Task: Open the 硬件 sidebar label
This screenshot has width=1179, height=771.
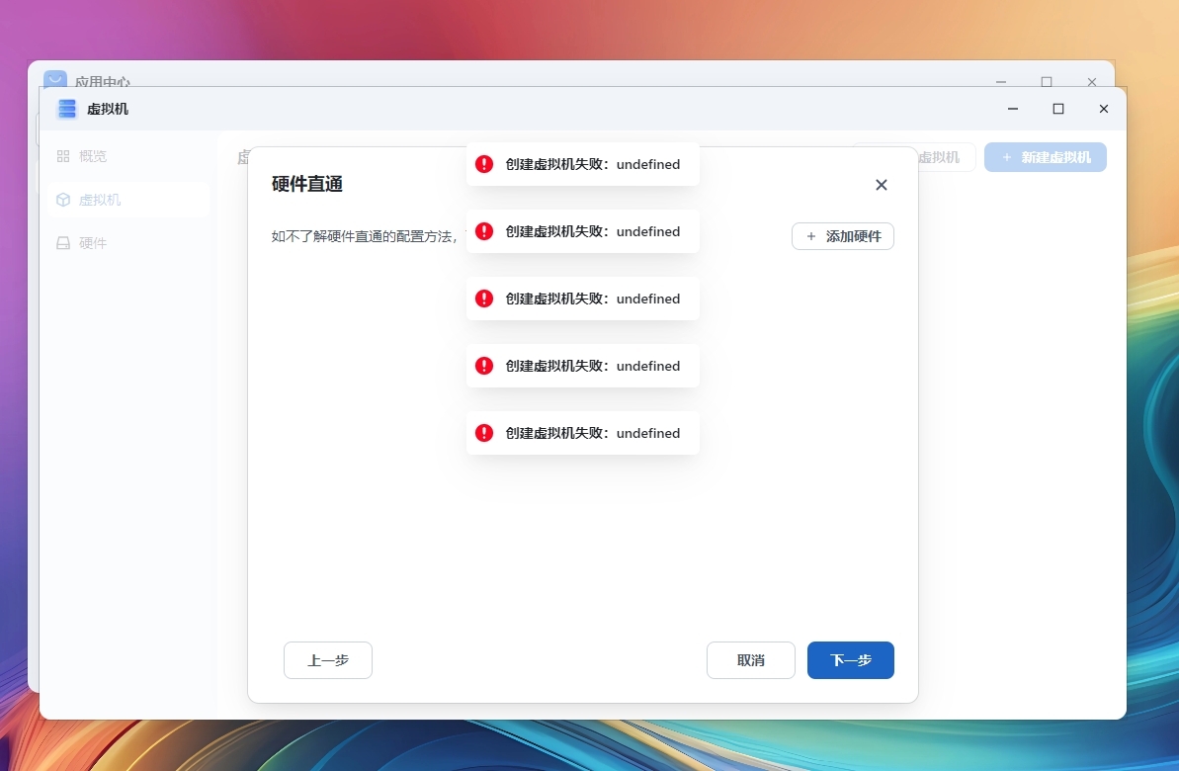Action: [93, 243]
